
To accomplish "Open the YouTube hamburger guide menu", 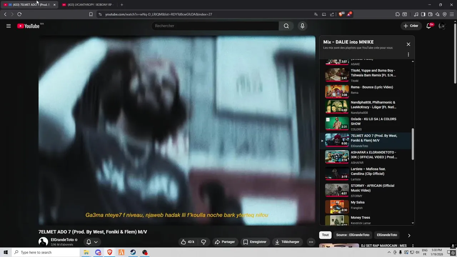I will pos(9,26).
